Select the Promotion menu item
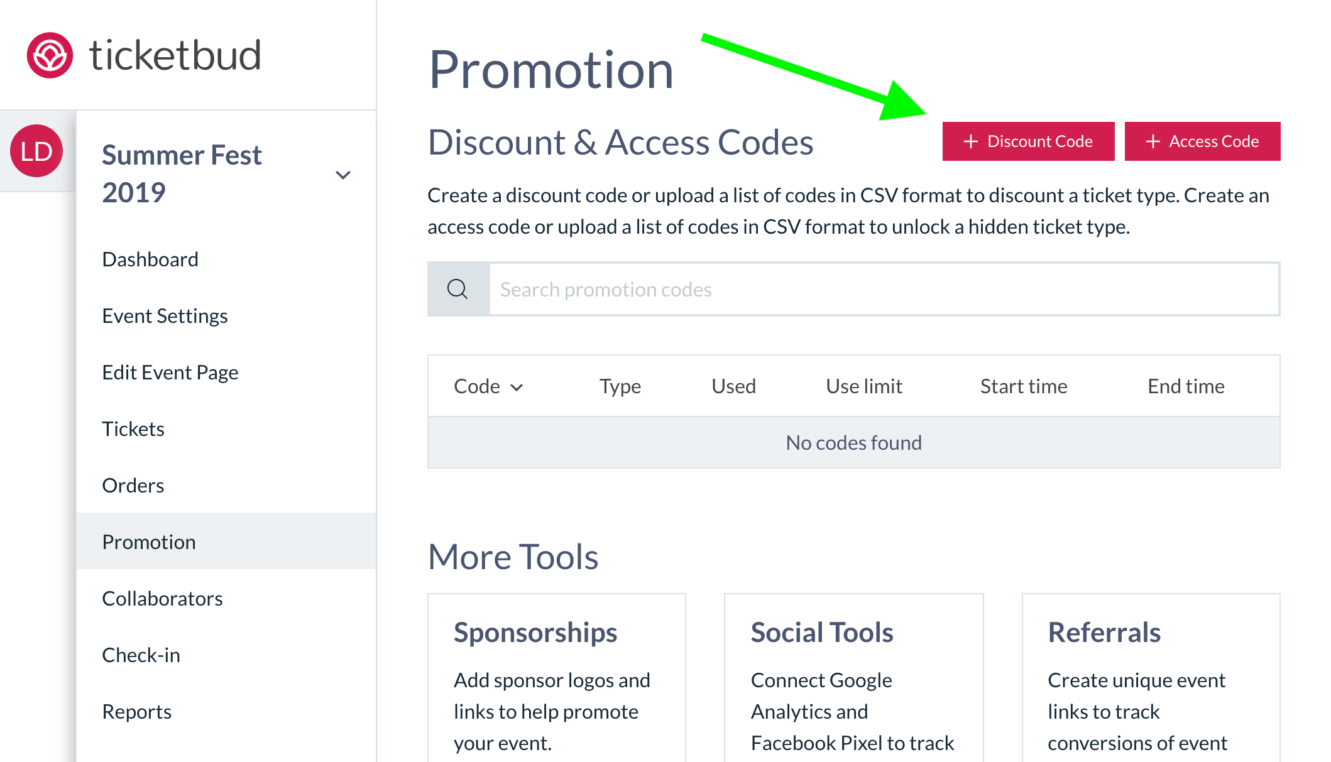Screen dimensions: 1331x762 click(x=148, y=541)
